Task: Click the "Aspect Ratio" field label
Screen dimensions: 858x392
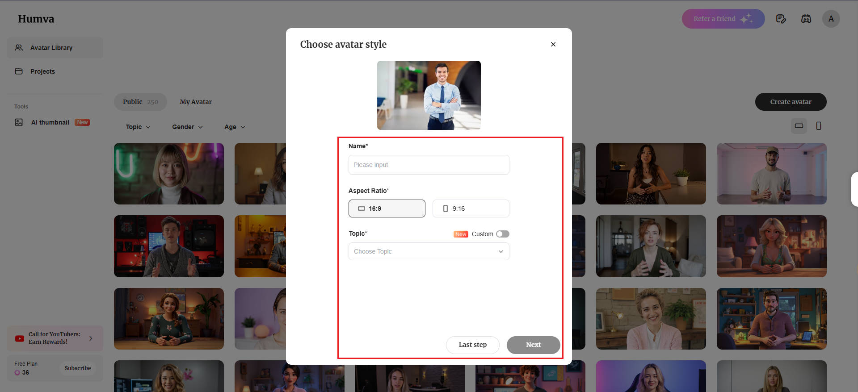Action: 368,191
